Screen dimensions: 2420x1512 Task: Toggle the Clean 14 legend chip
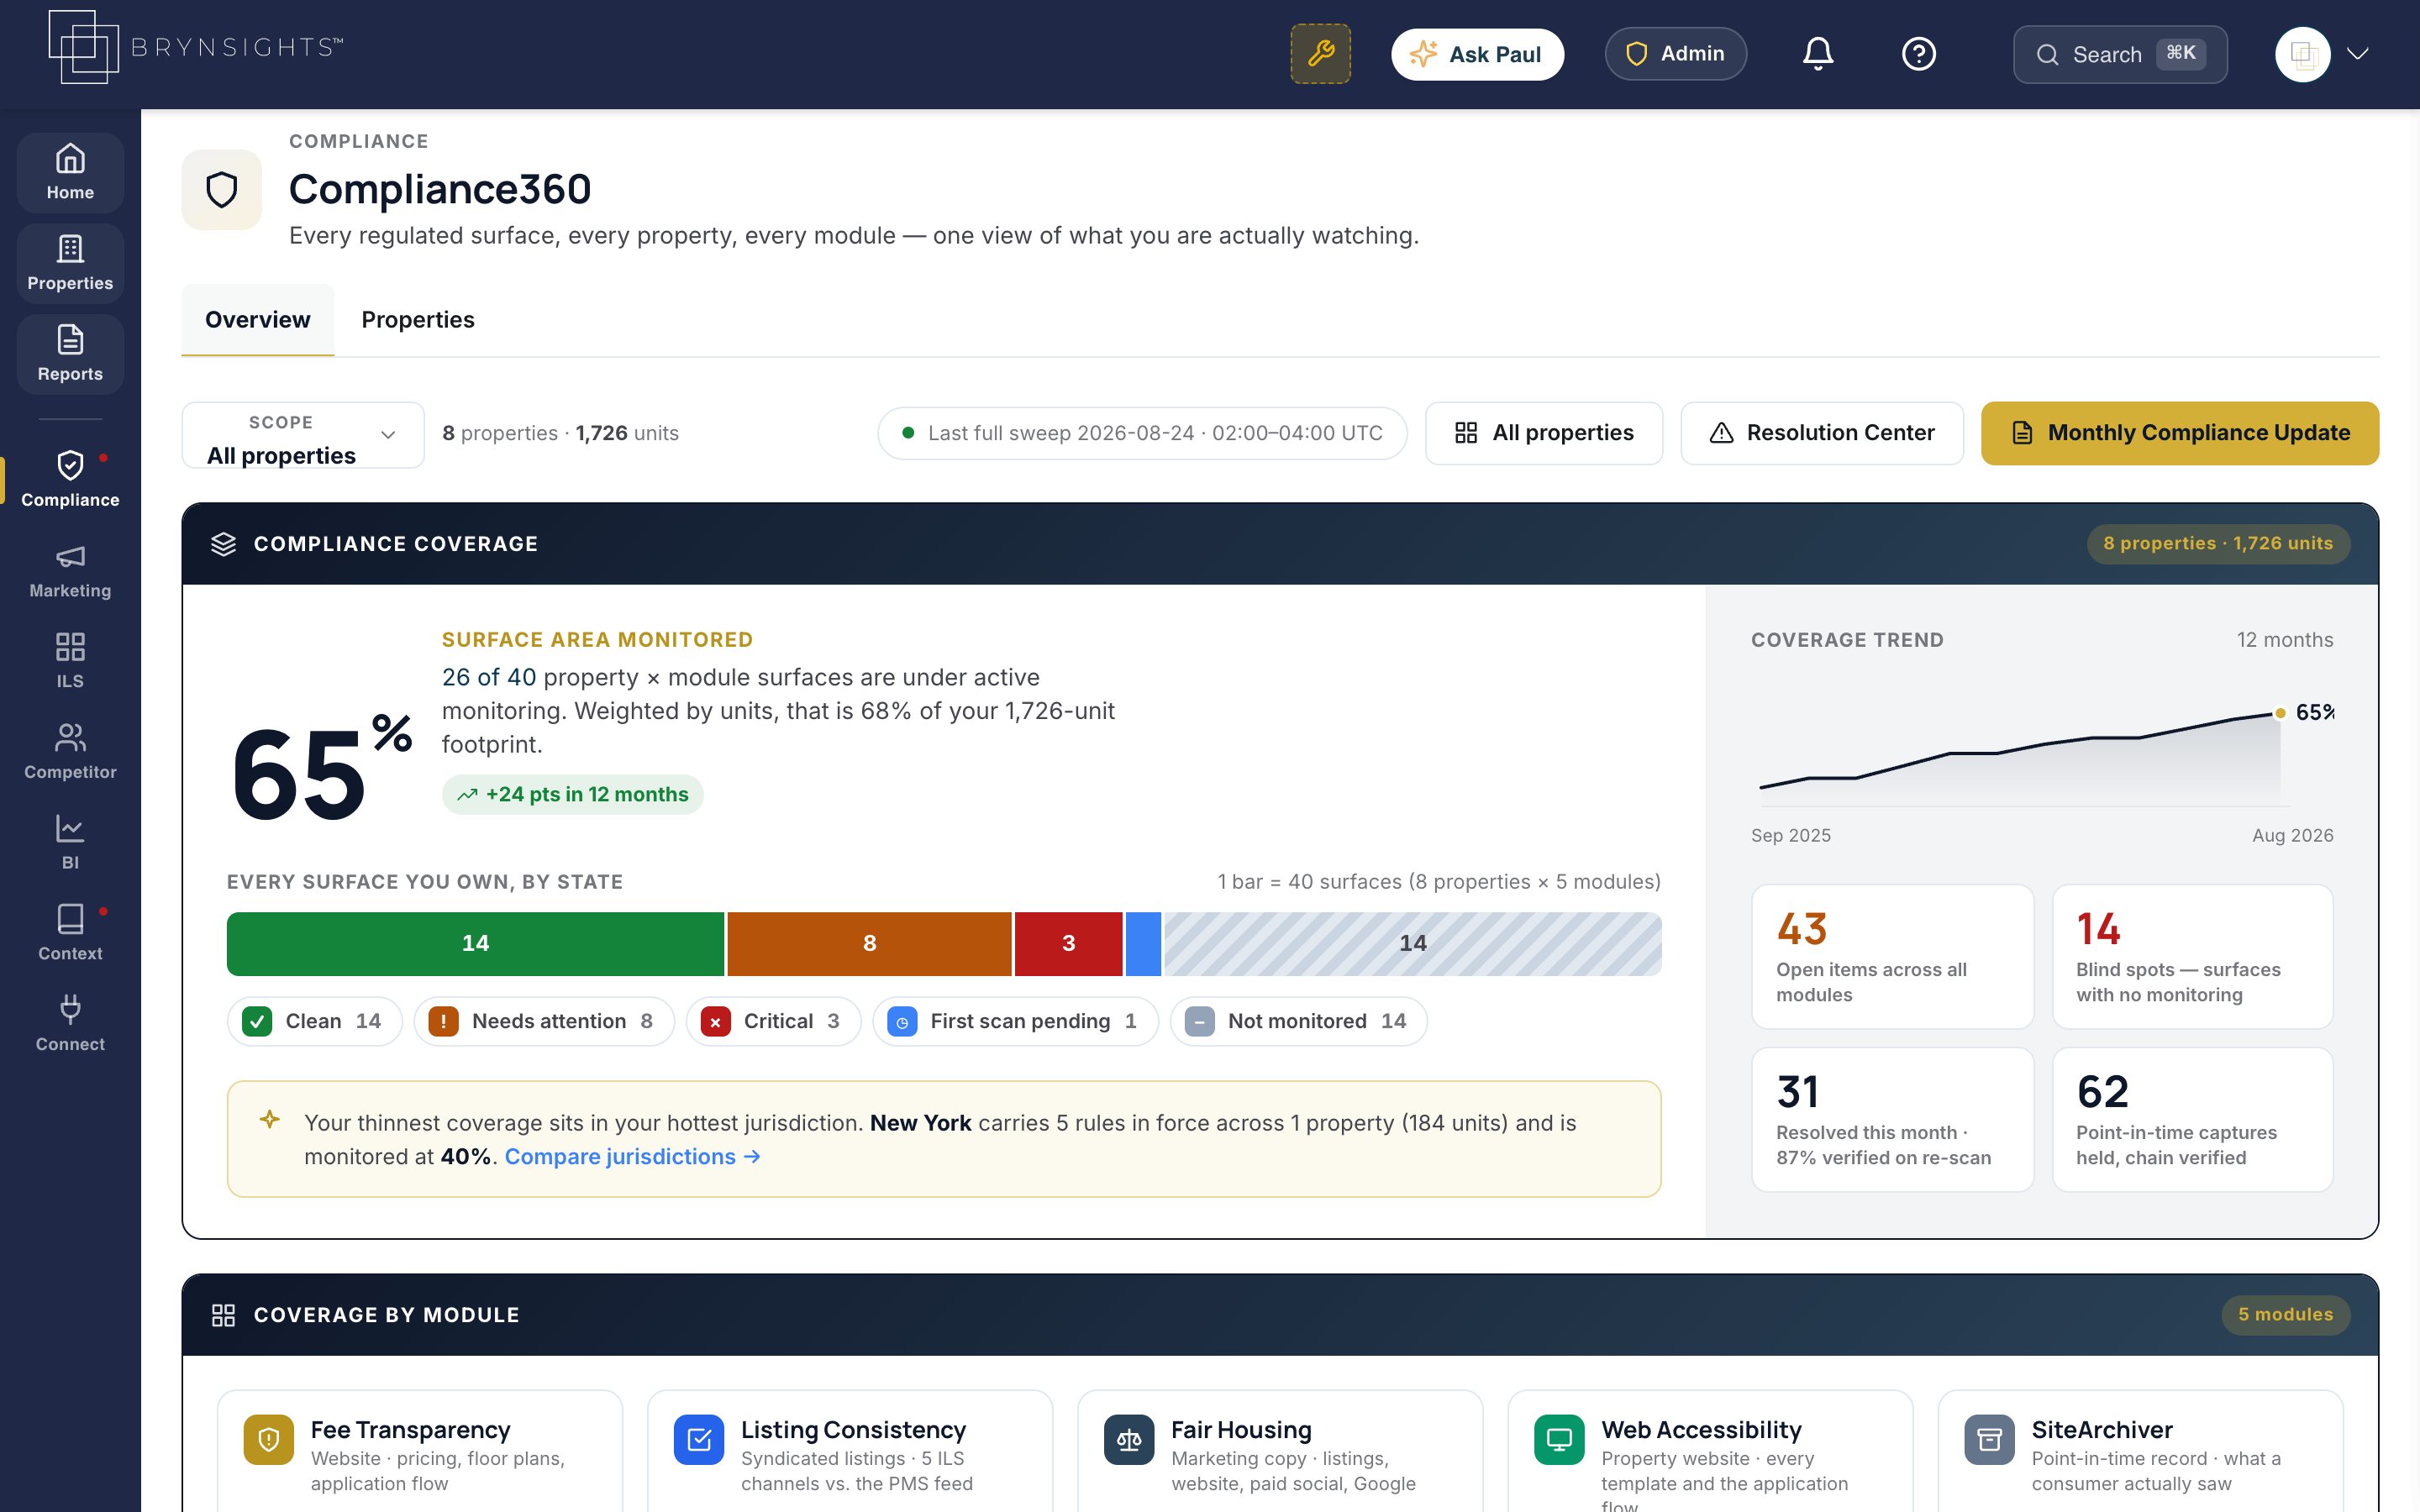[314, 1021]
